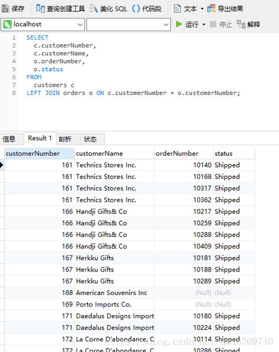
Task: Click the Save (保存) icon
Action: click(x=6, y=8)
